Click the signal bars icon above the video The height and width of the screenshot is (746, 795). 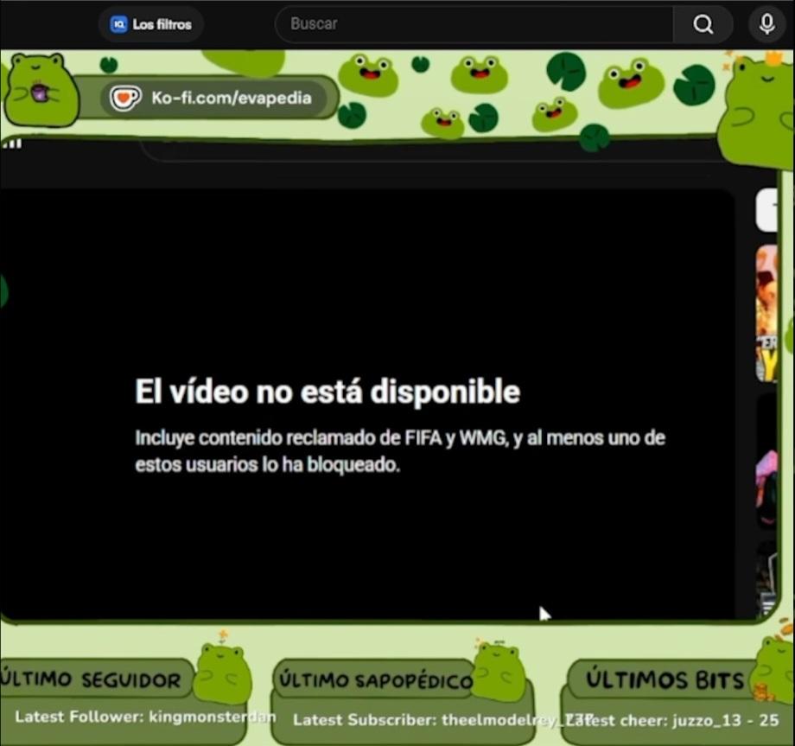12,143
